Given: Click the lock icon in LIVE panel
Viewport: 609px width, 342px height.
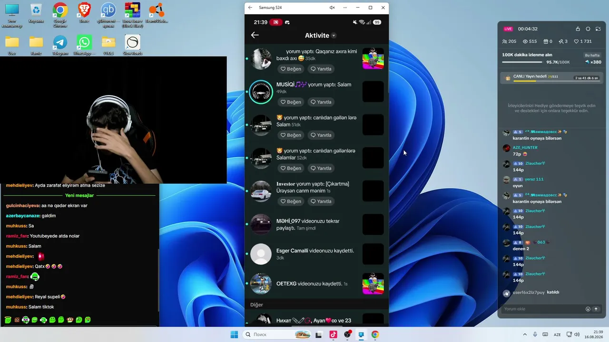Looking at the screenshot, I should pos(578,29).
